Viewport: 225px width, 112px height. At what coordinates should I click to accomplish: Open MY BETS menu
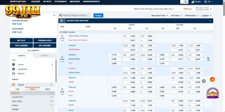point(47,2)
